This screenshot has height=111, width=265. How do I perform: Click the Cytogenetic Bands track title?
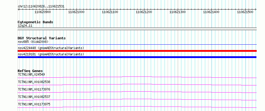(35, 22)
